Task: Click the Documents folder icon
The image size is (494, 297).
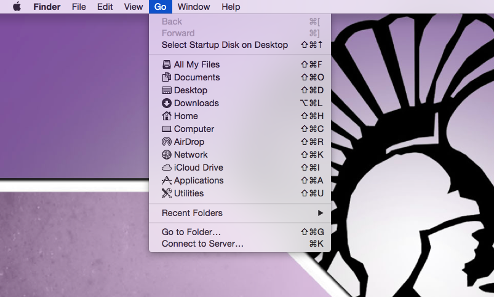Action: pyautogui.click(x=166, y=77)
